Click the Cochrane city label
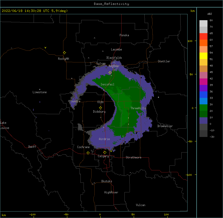Viewport: 223px width, 218px height. (83, 147)
